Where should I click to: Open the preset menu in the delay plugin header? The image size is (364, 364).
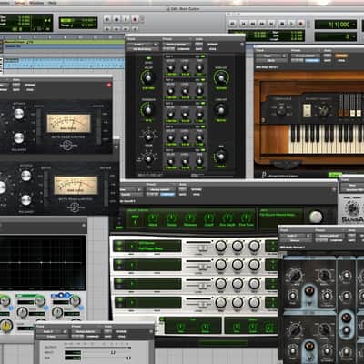click(177, 45)
